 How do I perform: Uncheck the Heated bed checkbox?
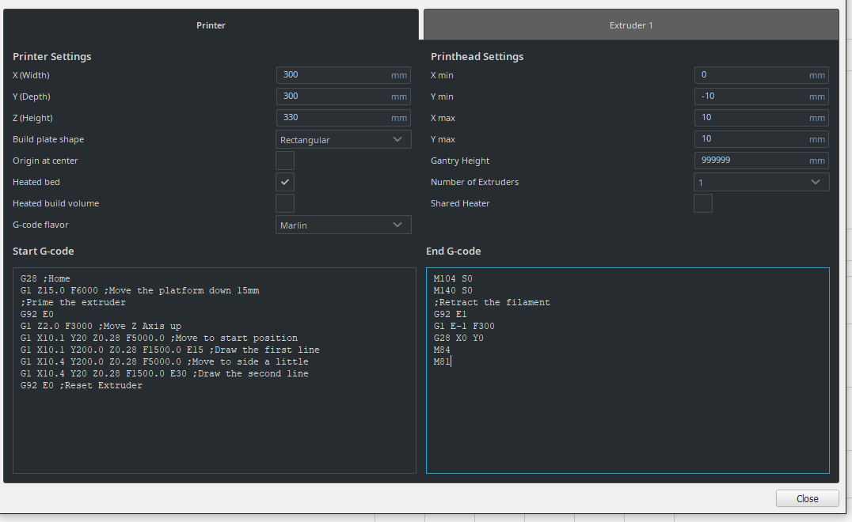click(285, 182)
